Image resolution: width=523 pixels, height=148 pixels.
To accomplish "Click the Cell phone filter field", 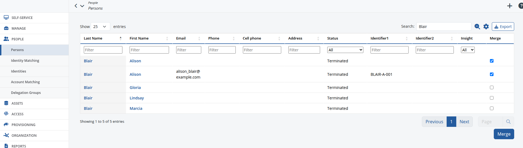I will click(x=262, y=50).
